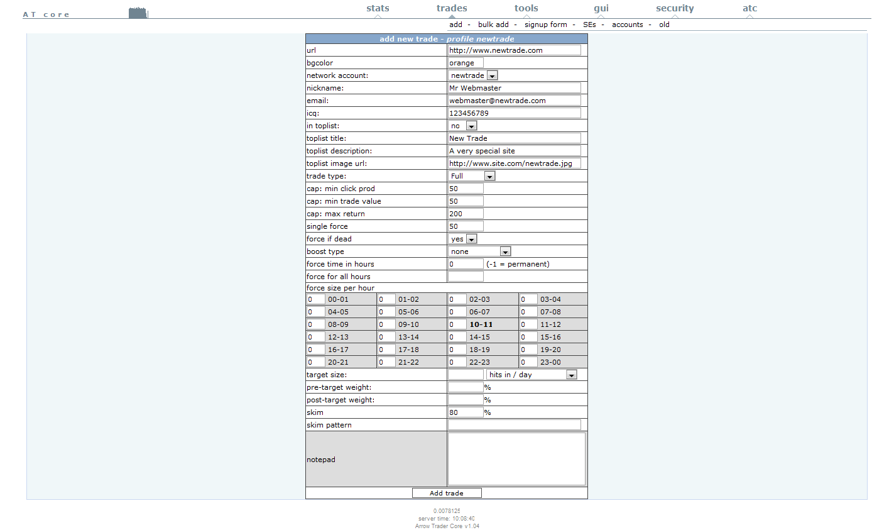
Task: Open the 'signup form' link
Action: 545,25
